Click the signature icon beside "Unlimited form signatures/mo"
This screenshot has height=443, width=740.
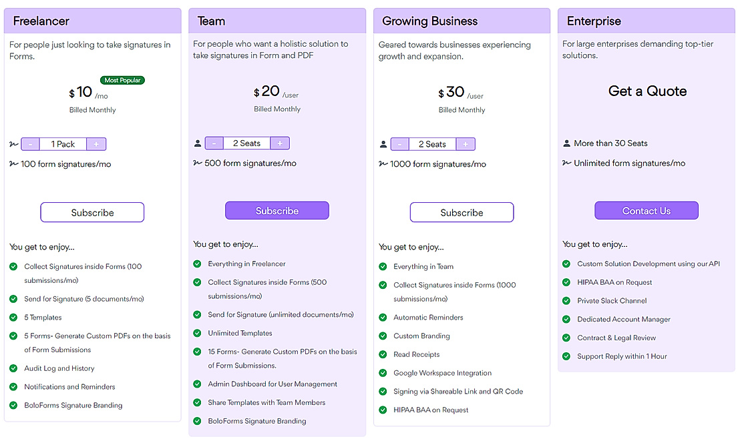pos(566,163)
